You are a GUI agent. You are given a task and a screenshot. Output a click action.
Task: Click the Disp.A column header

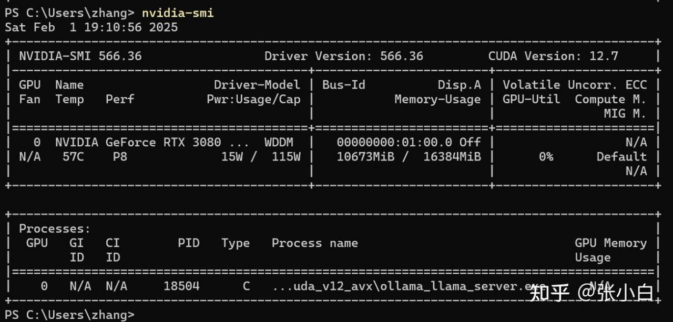pos(460,85)
